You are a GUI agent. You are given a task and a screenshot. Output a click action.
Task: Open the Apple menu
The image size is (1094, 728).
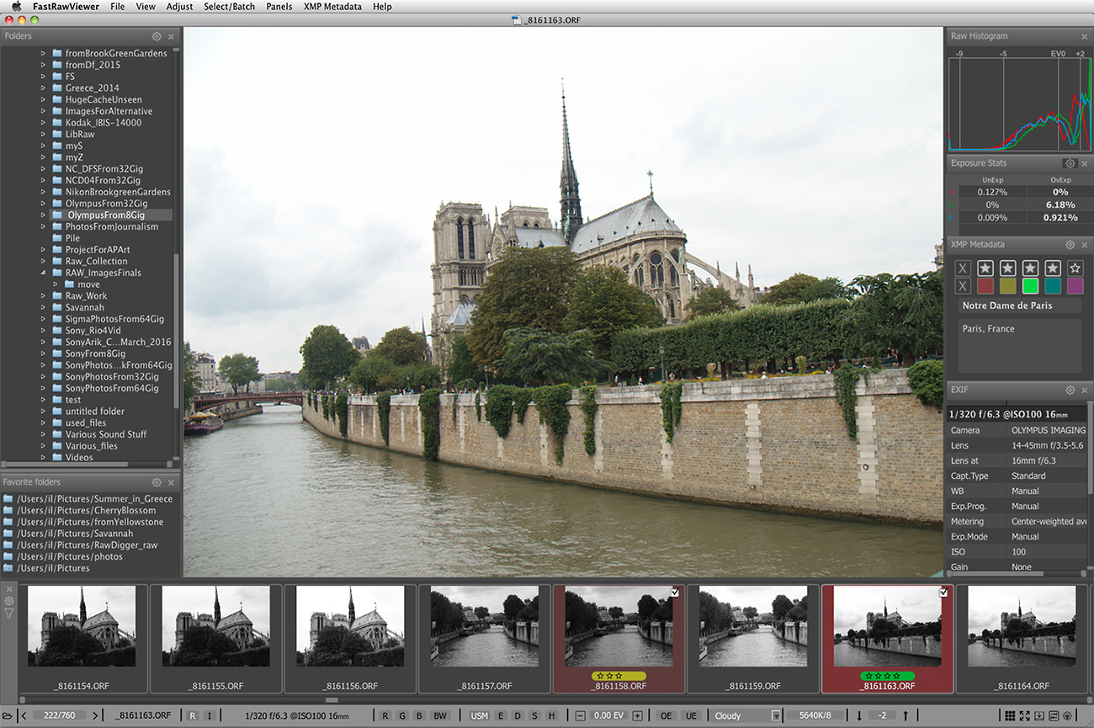(16, 7)
